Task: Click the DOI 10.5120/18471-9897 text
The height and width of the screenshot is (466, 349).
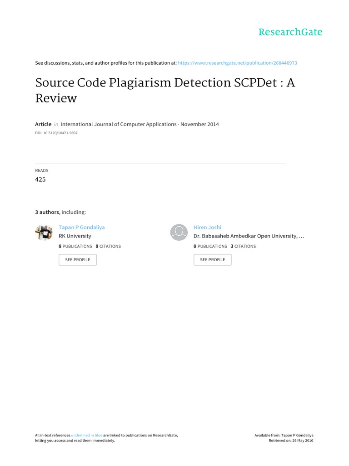Action: tap(53, 133)
